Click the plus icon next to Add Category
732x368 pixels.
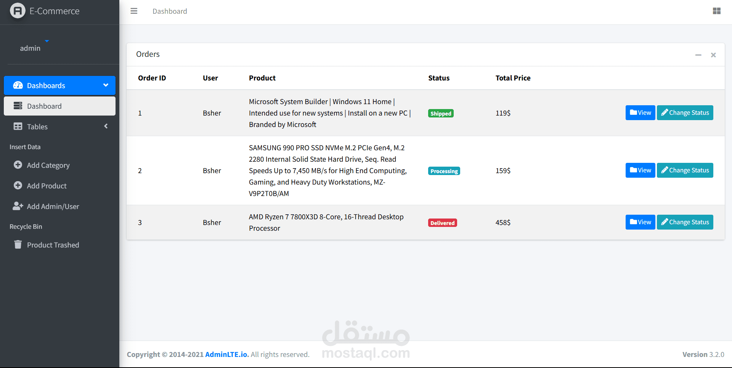click(x=18, y=165)
